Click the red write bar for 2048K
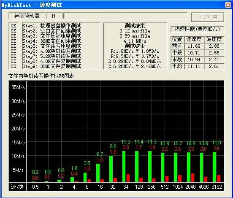233x198 pixels. (193, 178)
